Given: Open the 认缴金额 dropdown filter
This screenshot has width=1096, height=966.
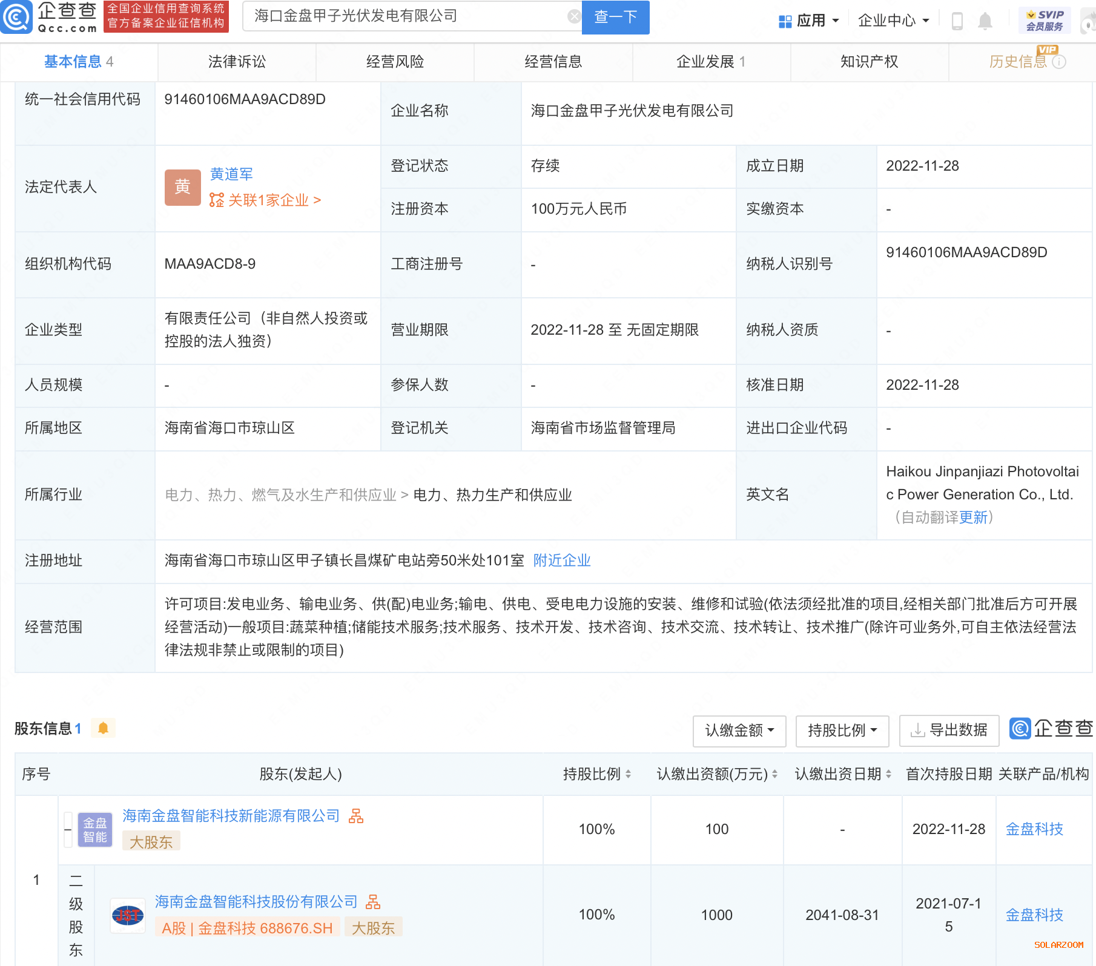Looking at the screenshot, I should point(739,731).
